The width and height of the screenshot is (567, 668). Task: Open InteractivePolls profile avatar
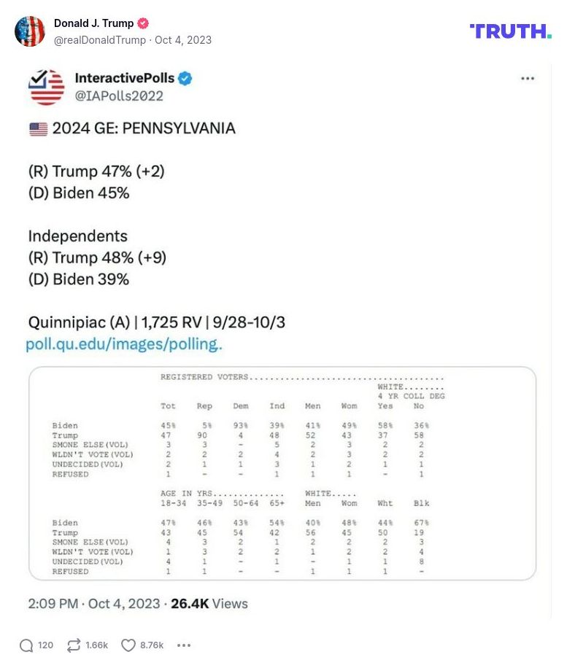point(46,86)
